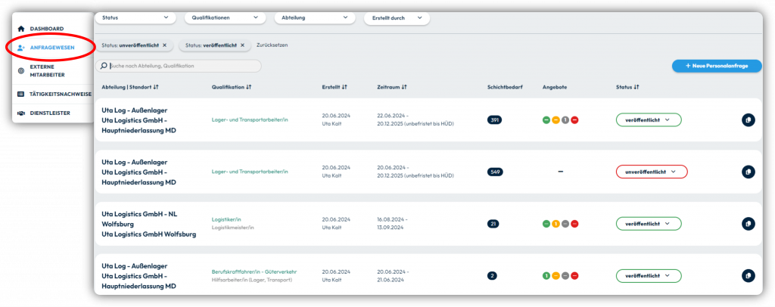The width and height of the screenshot is (775, 307).
Task: Open the Status filter dropdown
Action: 135,17
